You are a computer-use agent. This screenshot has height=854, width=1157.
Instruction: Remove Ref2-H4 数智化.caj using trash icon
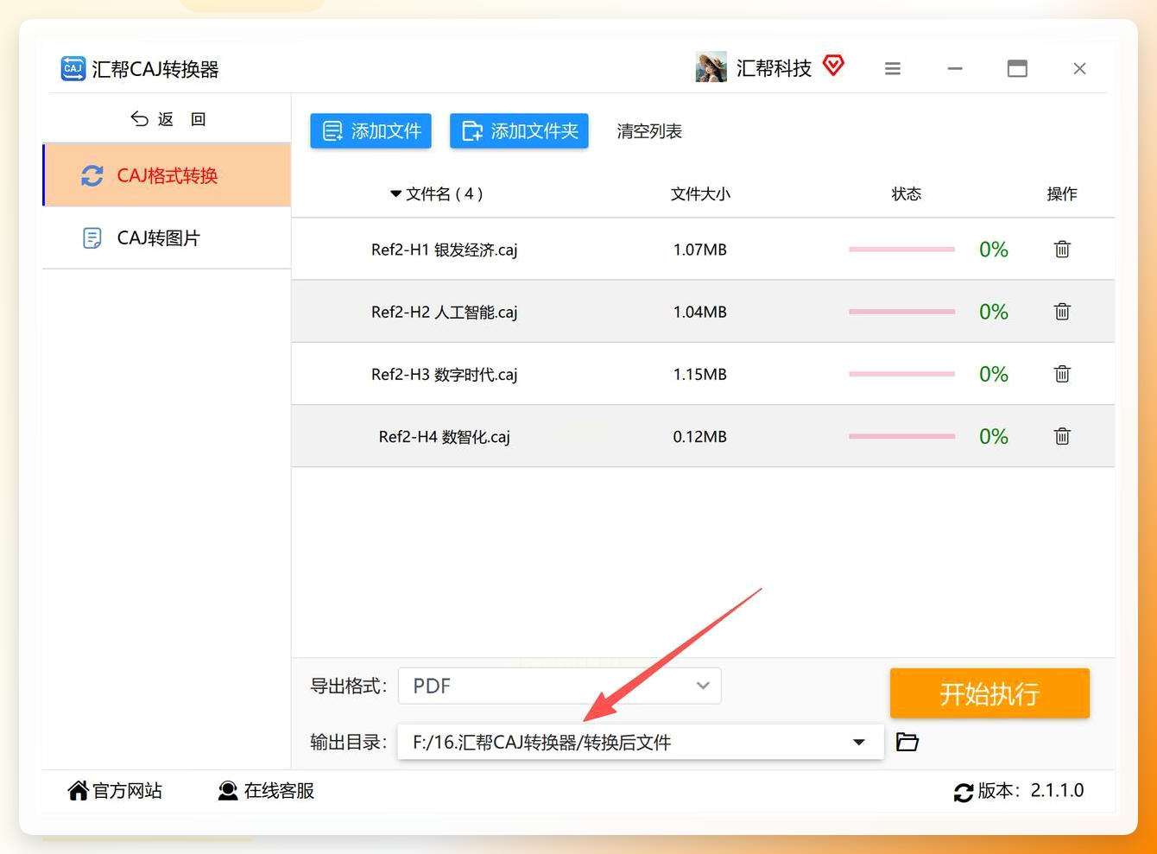pyautogui.click(x=1062, y=436)
